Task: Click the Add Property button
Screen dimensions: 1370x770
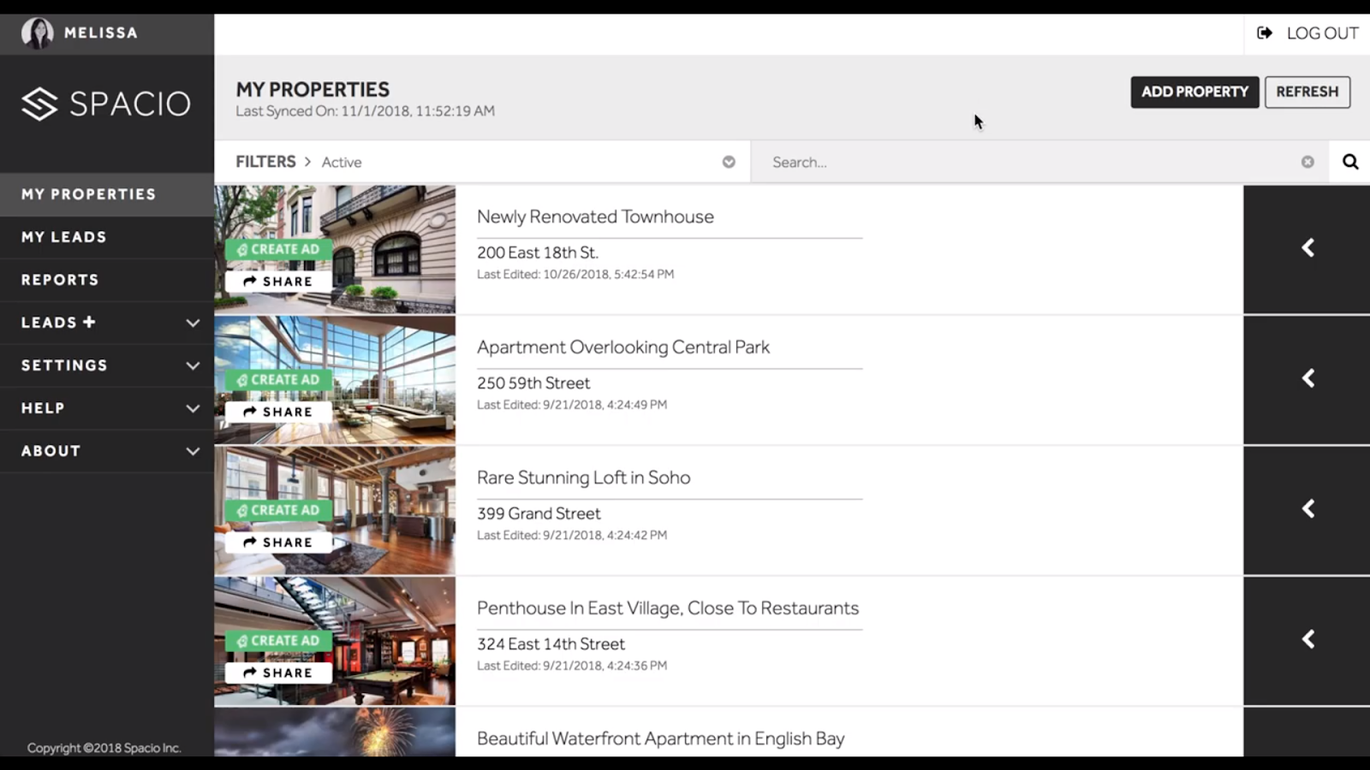Action: click(1194, 92)
